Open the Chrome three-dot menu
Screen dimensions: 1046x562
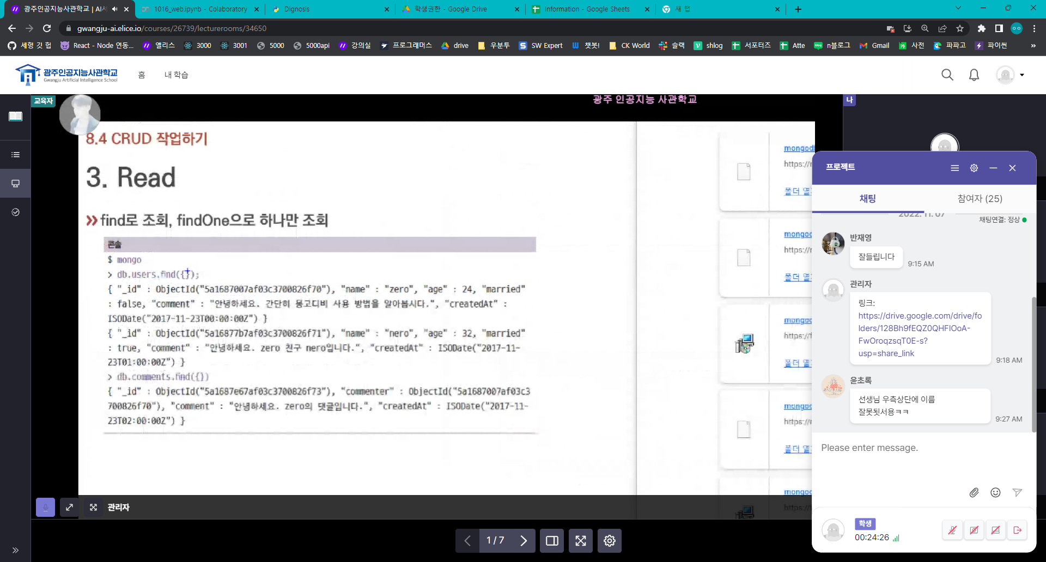pos(1034,28)
